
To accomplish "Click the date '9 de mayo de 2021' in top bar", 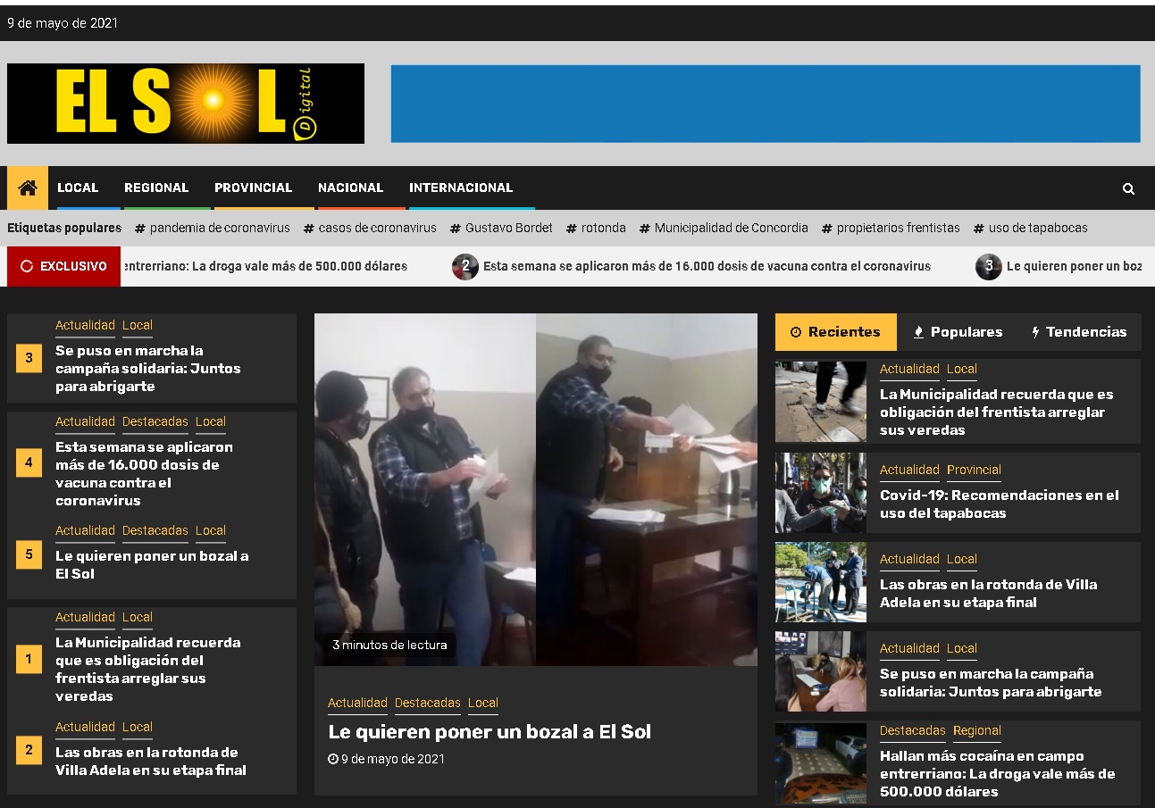I will [63, 23].
